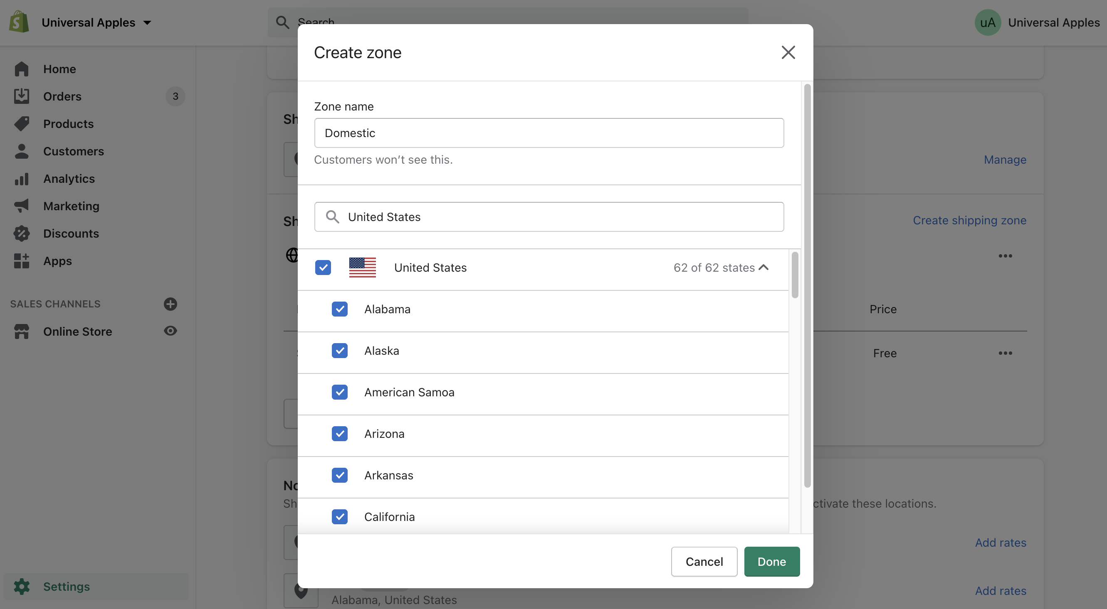
Task: Cancel the Create zone dialog
Action: coord(704,561)
